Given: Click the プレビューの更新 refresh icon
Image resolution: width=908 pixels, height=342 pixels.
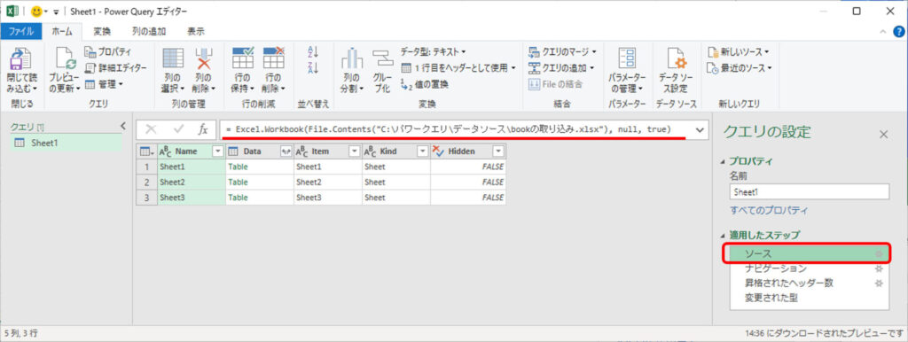Looking at the screenshot, I should (x=65, y=59).
